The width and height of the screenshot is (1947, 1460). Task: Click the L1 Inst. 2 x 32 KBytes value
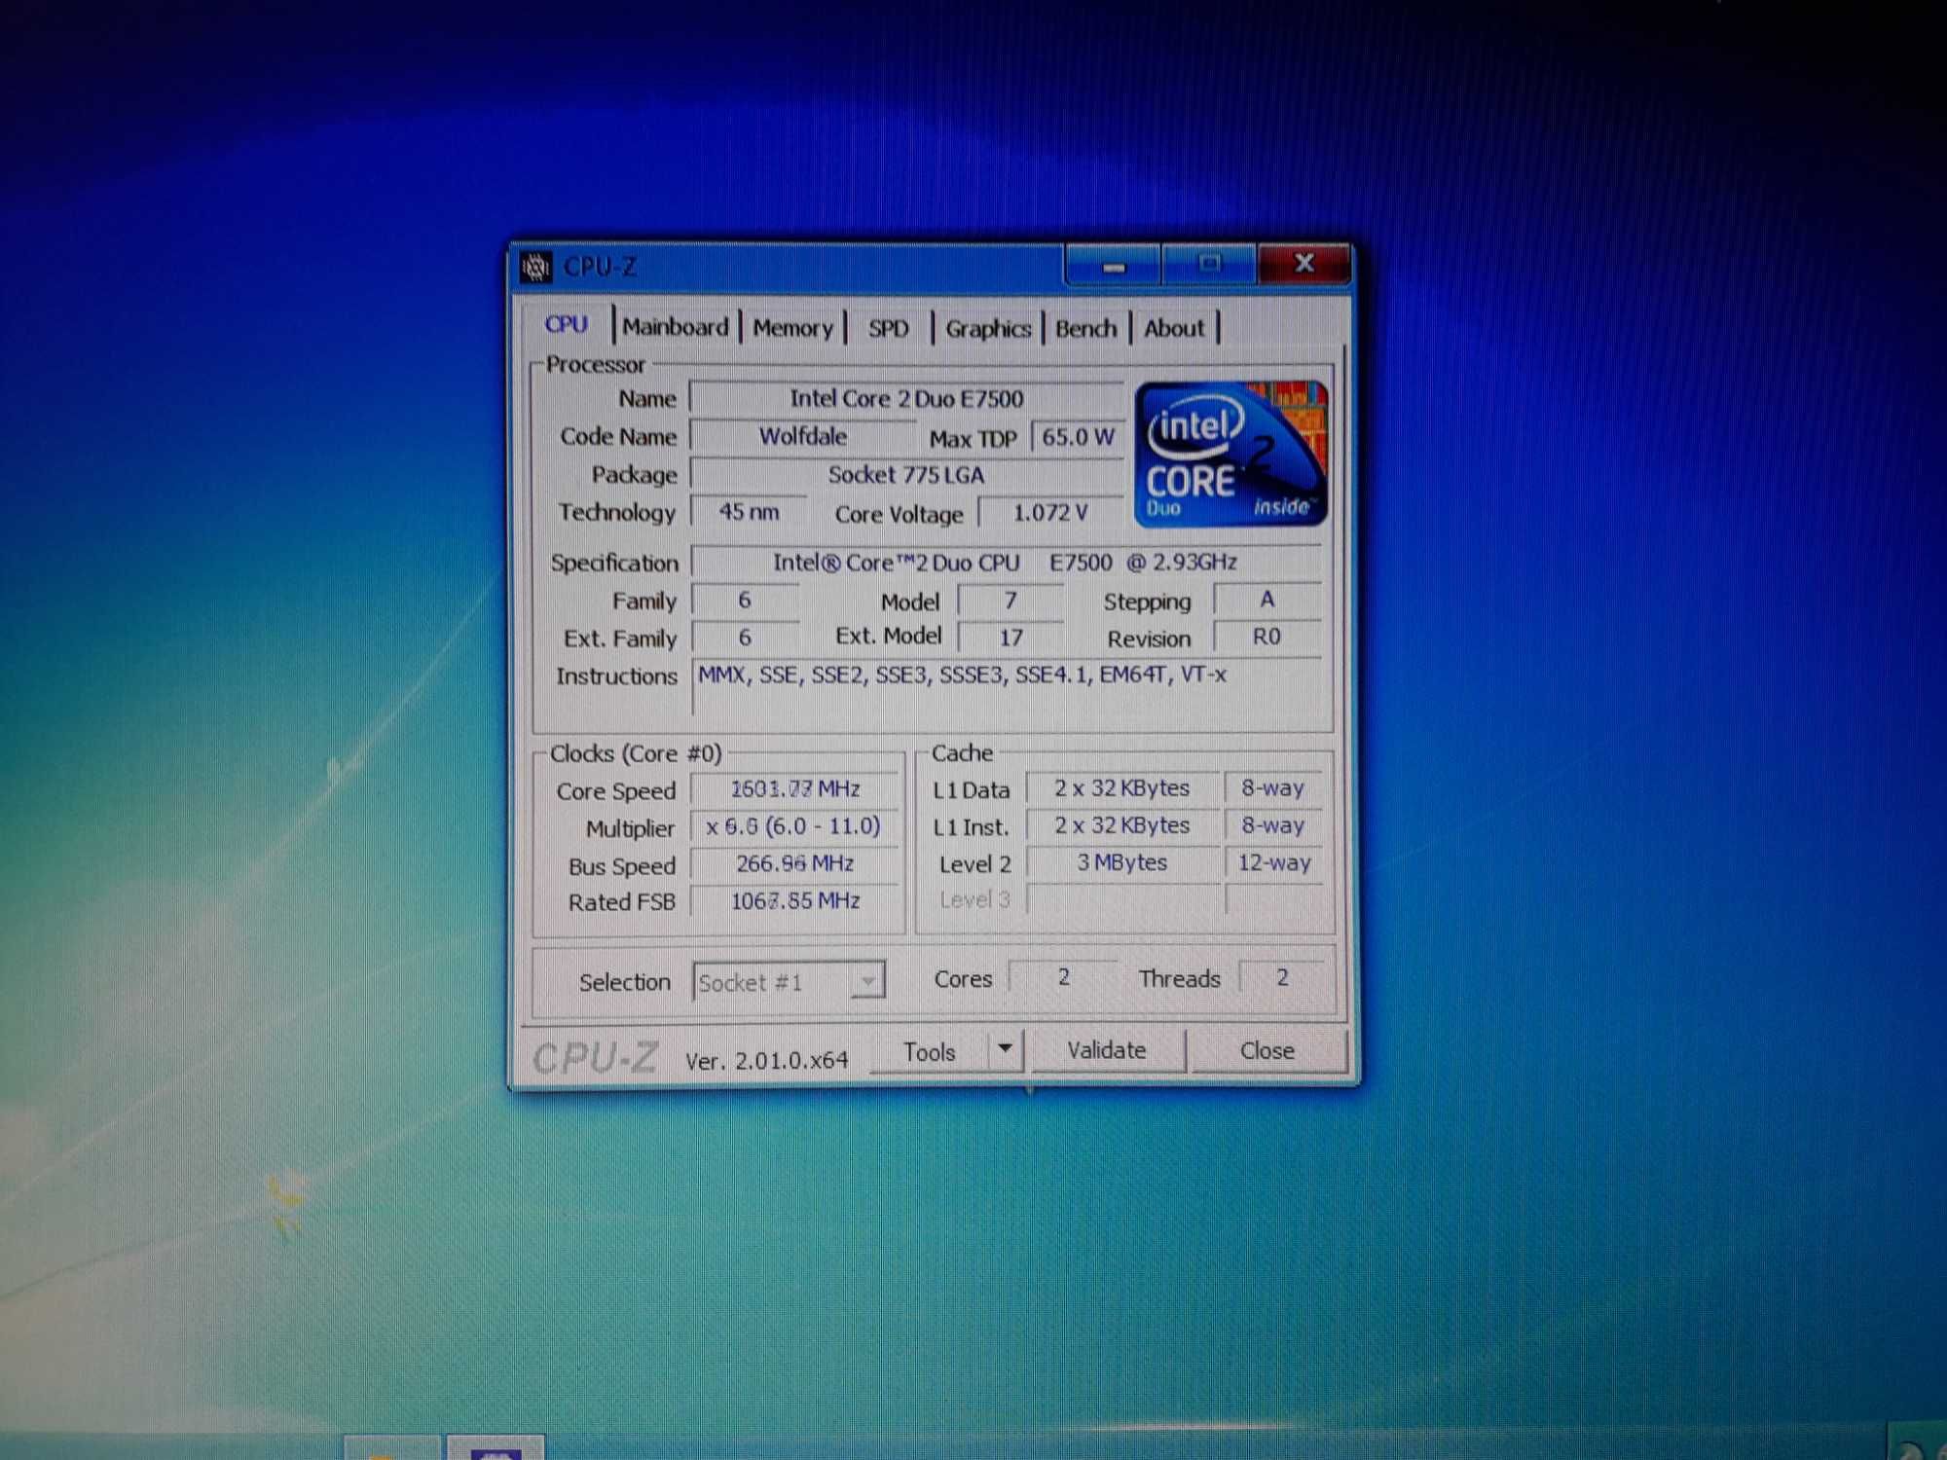[1122, 825]
